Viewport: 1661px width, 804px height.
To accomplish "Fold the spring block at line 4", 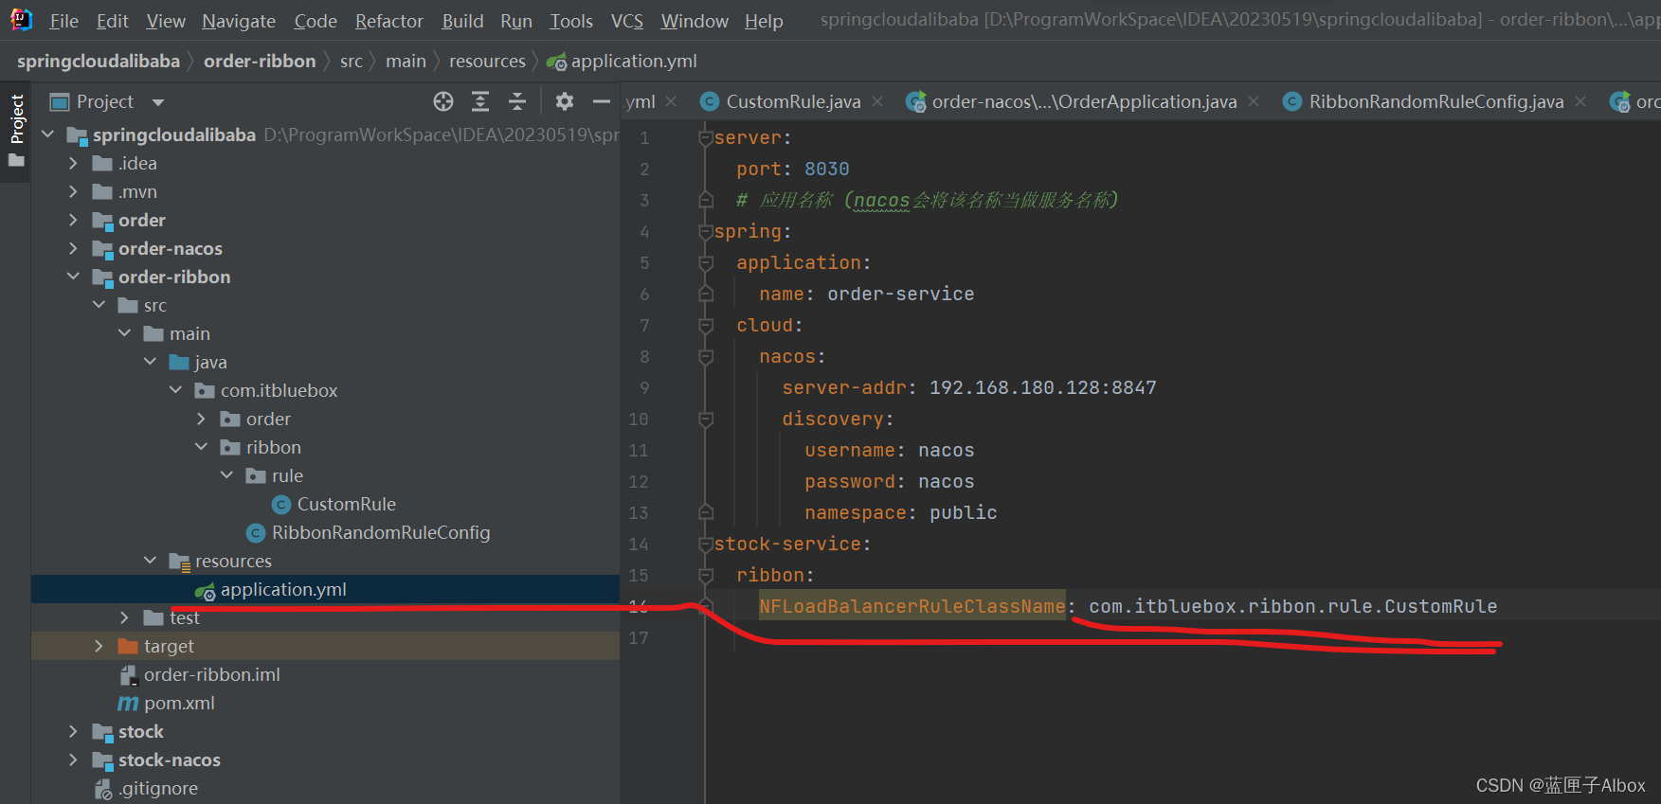I will pyautogui.click(x=705, y=231).
